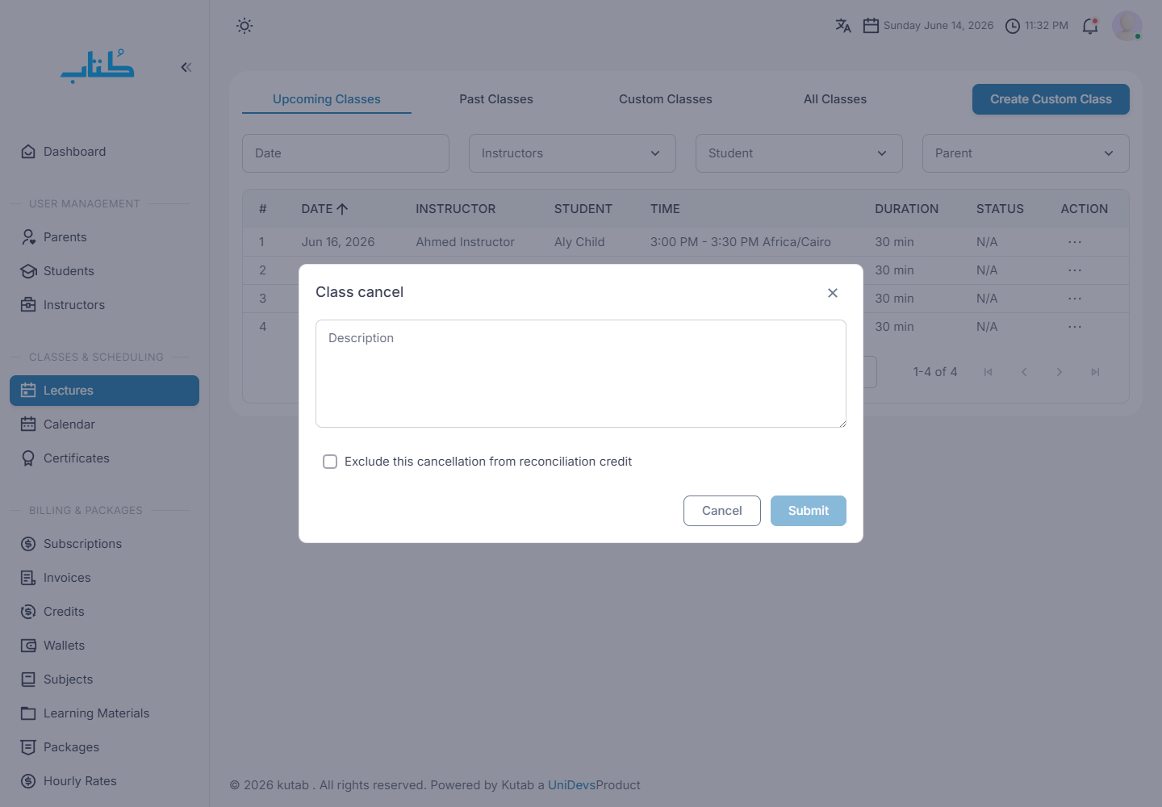Switch to Upcoming Classes tab
Image resolution: width=1162 pixels, height=807 pixels.
click(327, 99)
